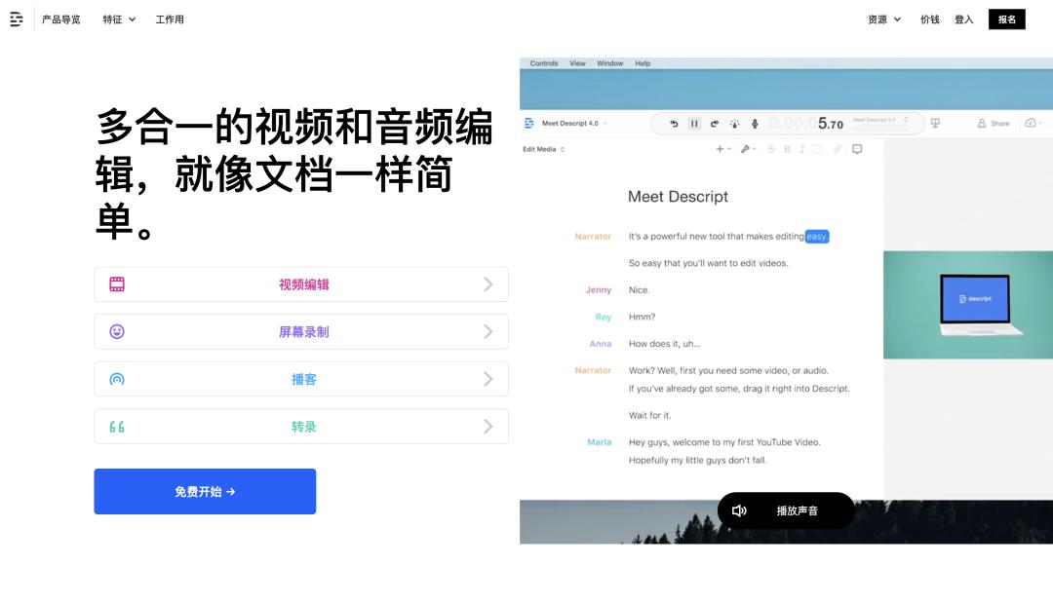Go to the 价钱 pricing page
The height and width of the screenshot is (604, 1053).
(929, 19)
